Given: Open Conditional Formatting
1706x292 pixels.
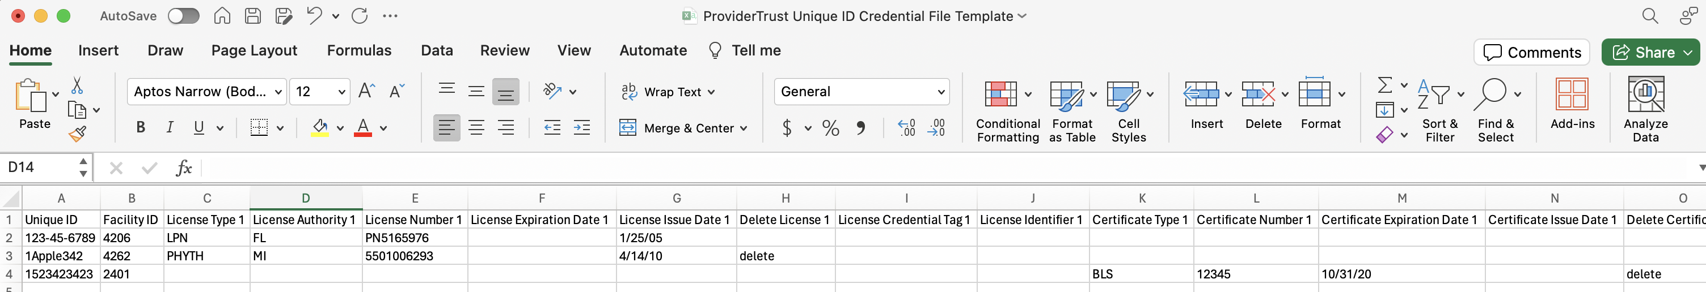Looking at the screenshot, I should (x=1007, y=110).
